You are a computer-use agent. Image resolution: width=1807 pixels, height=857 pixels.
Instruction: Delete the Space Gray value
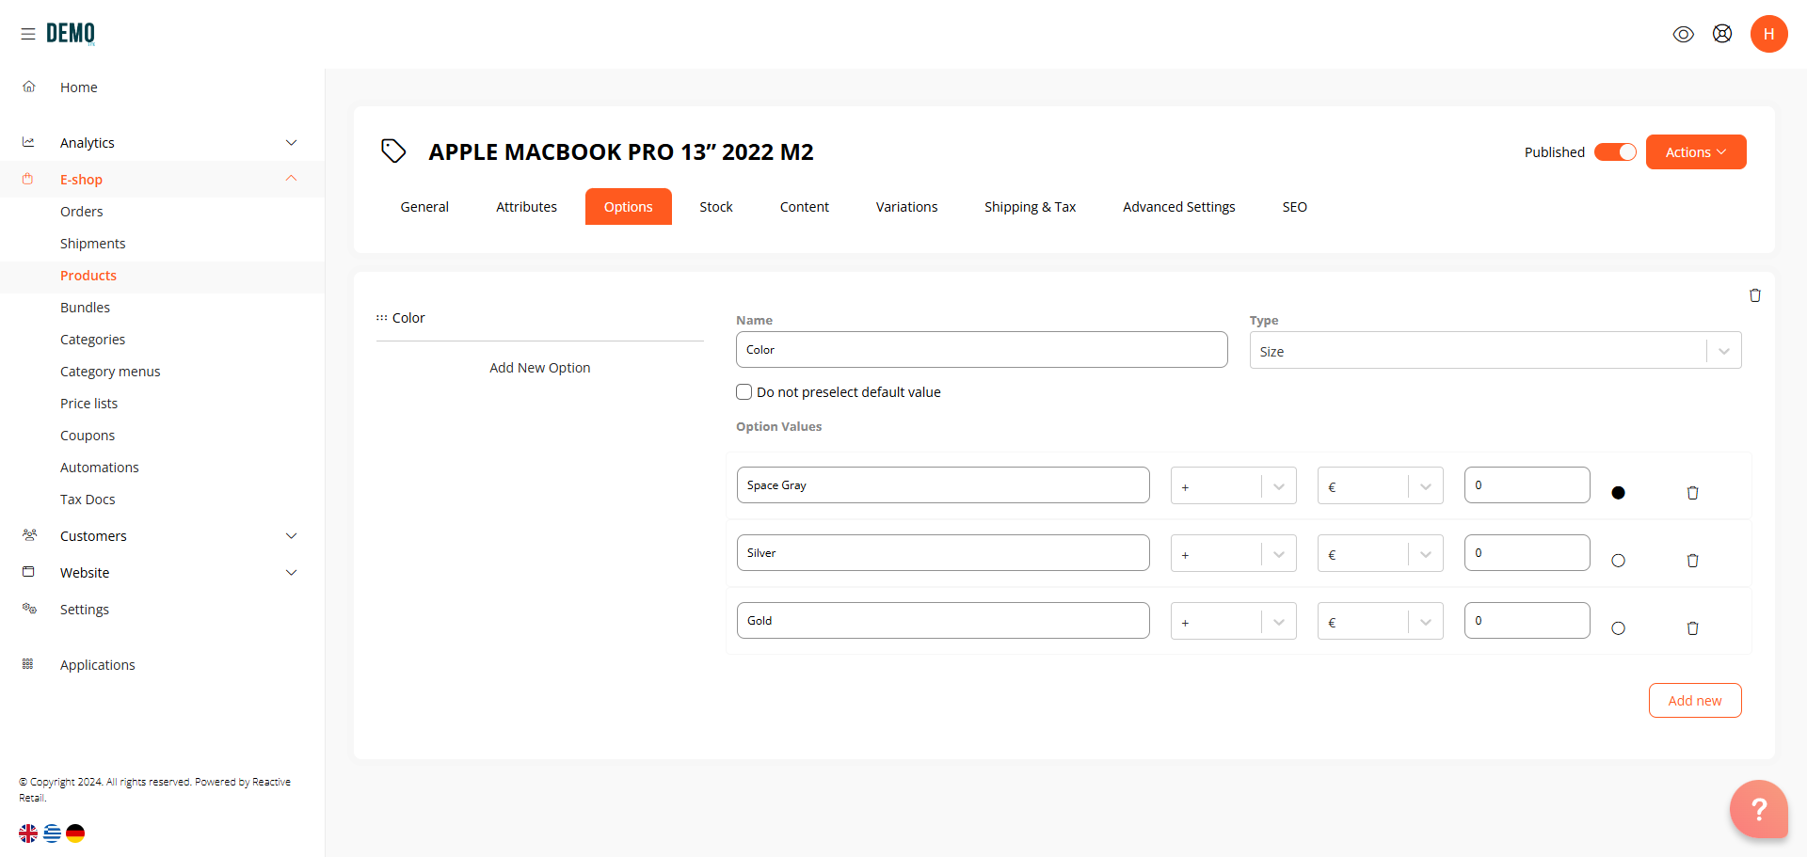(x=1692, y=493)
